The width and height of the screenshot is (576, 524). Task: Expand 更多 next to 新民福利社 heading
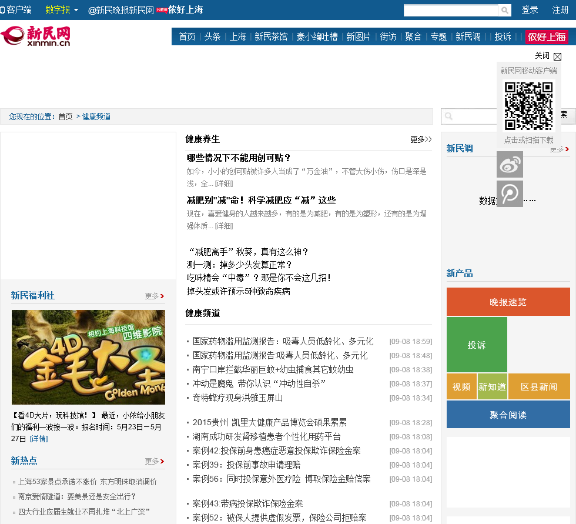pyautogui.click(x=155, y=296)
